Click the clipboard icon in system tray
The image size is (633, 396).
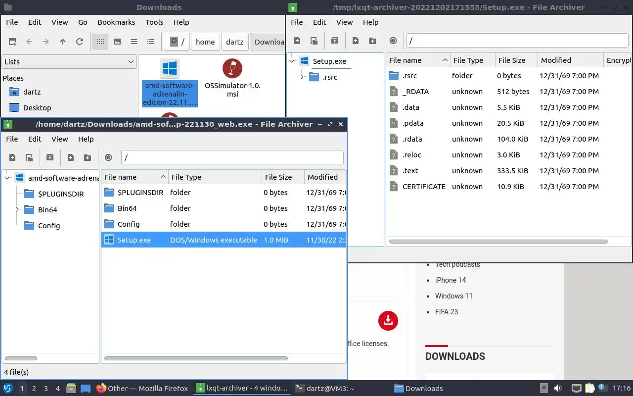[x=589, y=388]
